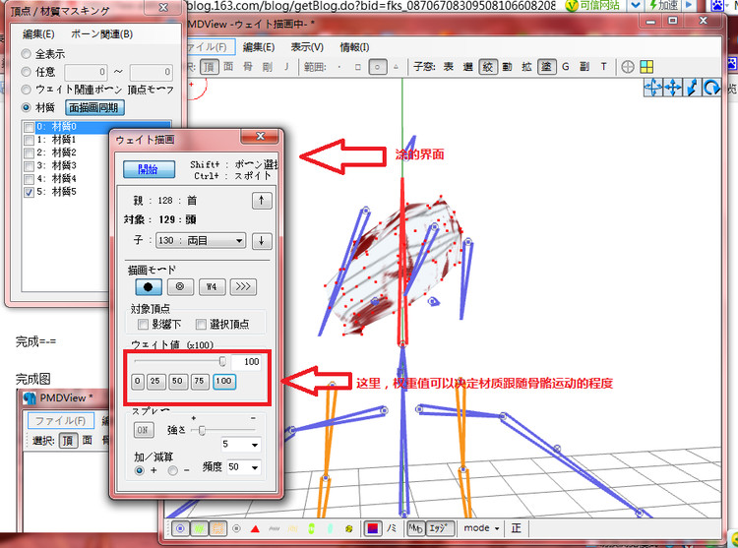Select the 全表示 radio option
This screenshot has width=738, height=548.
pos(27,54)
